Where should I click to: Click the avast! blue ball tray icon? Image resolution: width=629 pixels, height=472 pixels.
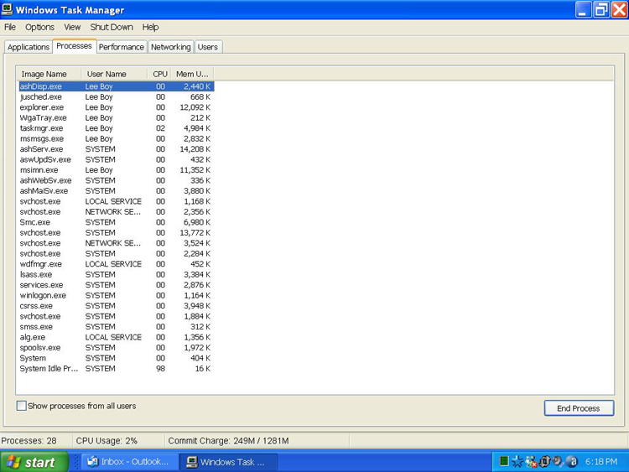573,462
